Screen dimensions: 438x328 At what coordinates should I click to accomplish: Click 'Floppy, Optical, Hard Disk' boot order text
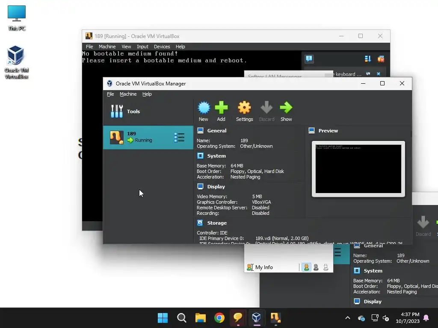257,171
